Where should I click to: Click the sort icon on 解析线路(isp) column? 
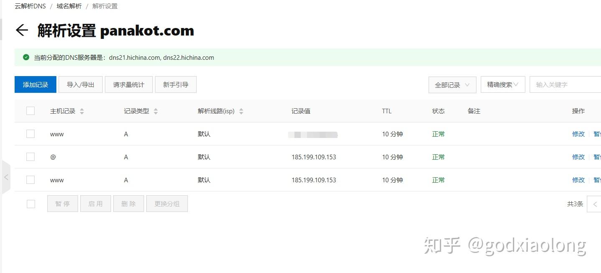[241, 111]
